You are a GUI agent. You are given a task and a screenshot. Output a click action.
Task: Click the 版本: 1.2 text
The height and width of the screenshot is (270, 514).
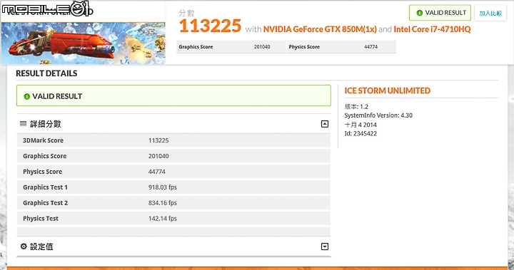coord(356,106)
